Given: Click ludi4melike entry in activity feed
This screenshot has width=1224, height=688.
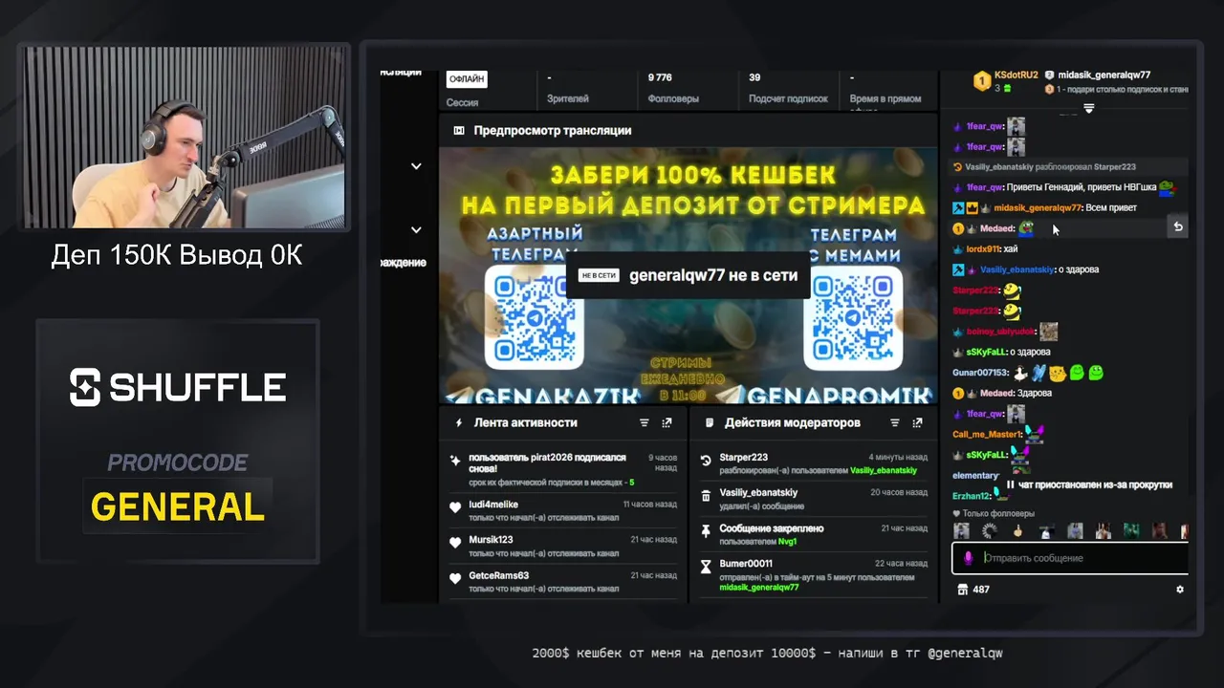Looking at the screenshot, I should tap(563, 510).
